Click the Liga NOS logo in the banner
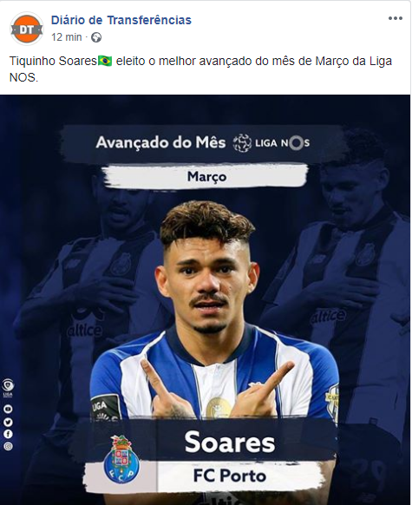The width and height of the screenshot is (412, 505). [x=283, y=143]
